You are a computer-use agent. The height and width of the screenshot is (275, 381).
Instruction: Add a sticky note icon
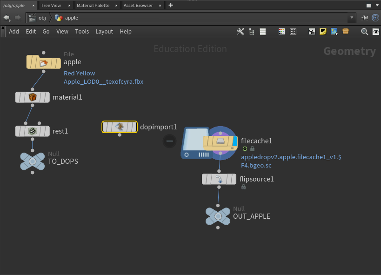pyautogui.click(x=323, y=32)
